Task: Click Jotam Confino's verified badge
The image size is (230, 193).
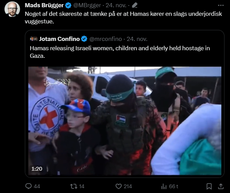Action: coord(84,39)
